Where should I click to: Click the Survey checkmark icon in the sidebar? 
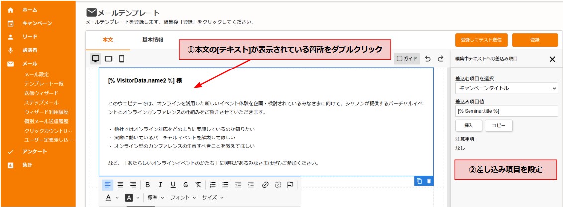[11, 152]
